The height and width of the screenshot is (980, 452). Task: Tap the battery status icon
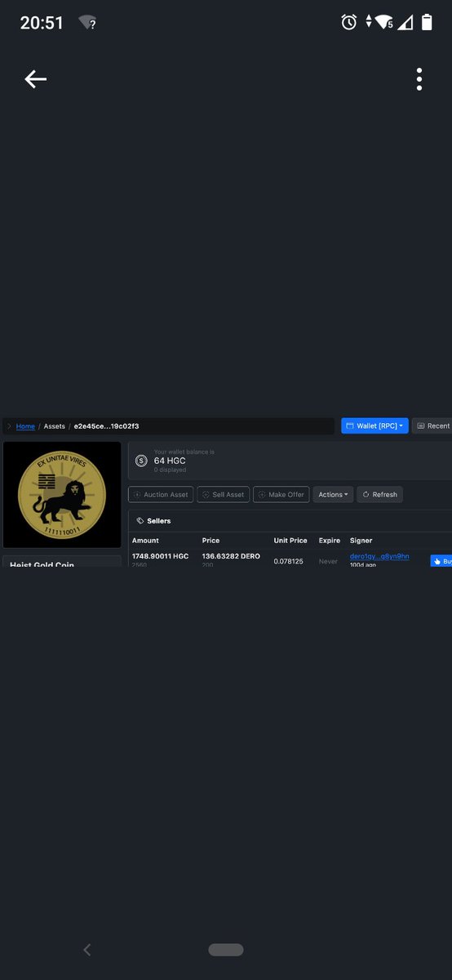coord(427,23)
